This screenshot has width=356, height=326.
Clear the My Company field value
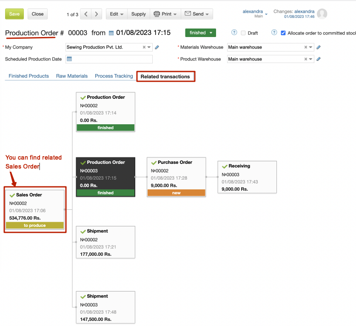click(x=144, y=47)
